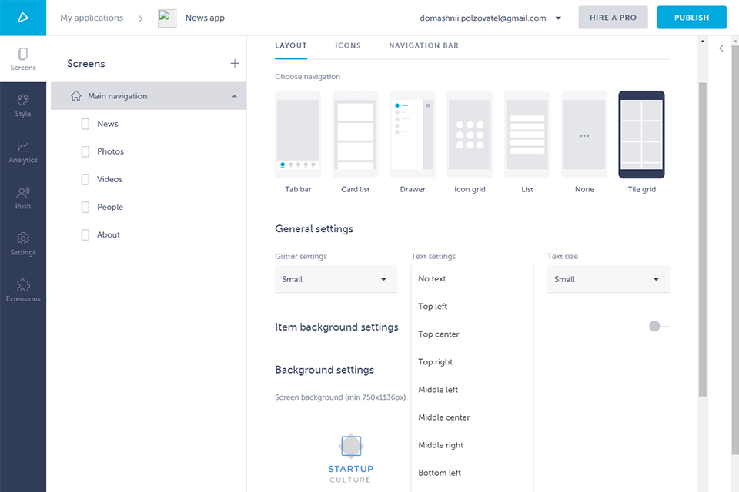Screen dimensions: 739x492
Task: Click the home icon of Main navigation
Action: tap(76, 95)
